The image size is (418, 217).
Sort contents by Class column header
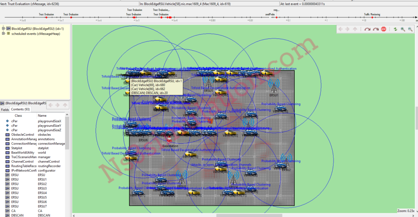pos(18,116)
